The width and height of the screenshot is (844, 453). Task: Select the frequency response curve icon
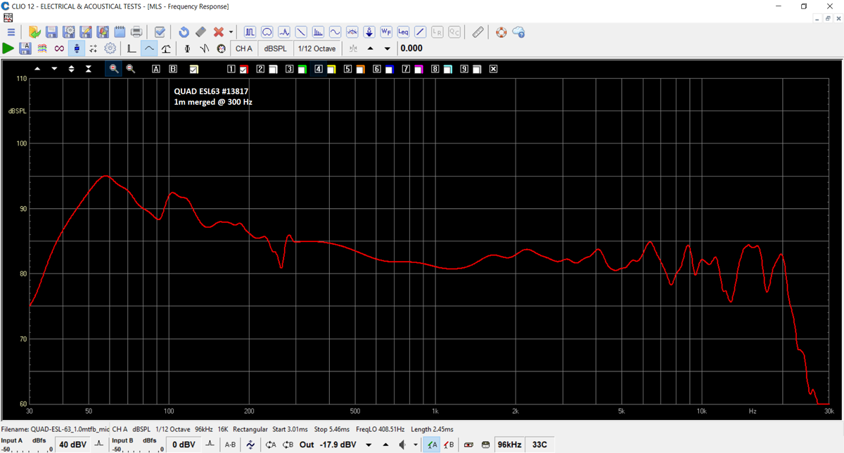[x=148, y=49]
